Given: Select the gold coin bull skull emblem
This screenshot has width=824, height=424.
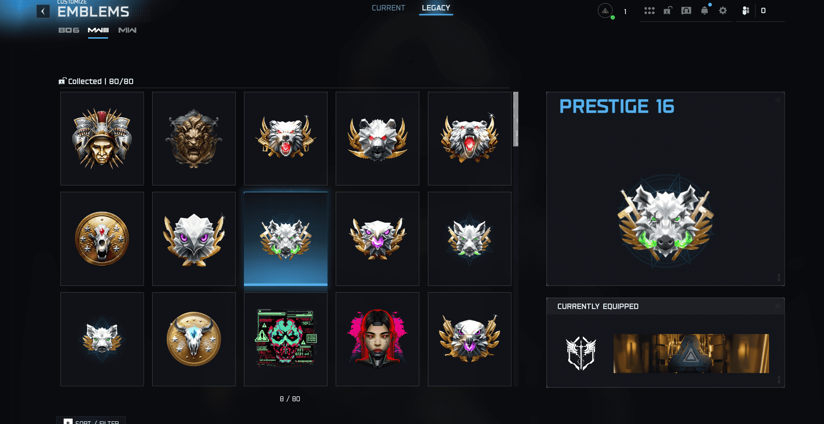Looking at the screenshot, I should (x=194, y=339).
